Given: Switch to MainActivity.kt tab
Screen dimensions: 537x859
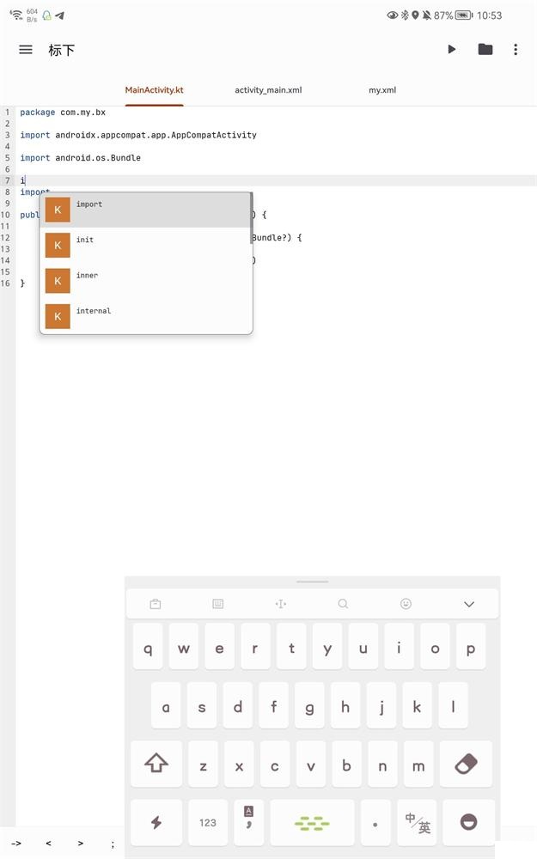Looking at the screenshot, I should click(x=154, y=90).
